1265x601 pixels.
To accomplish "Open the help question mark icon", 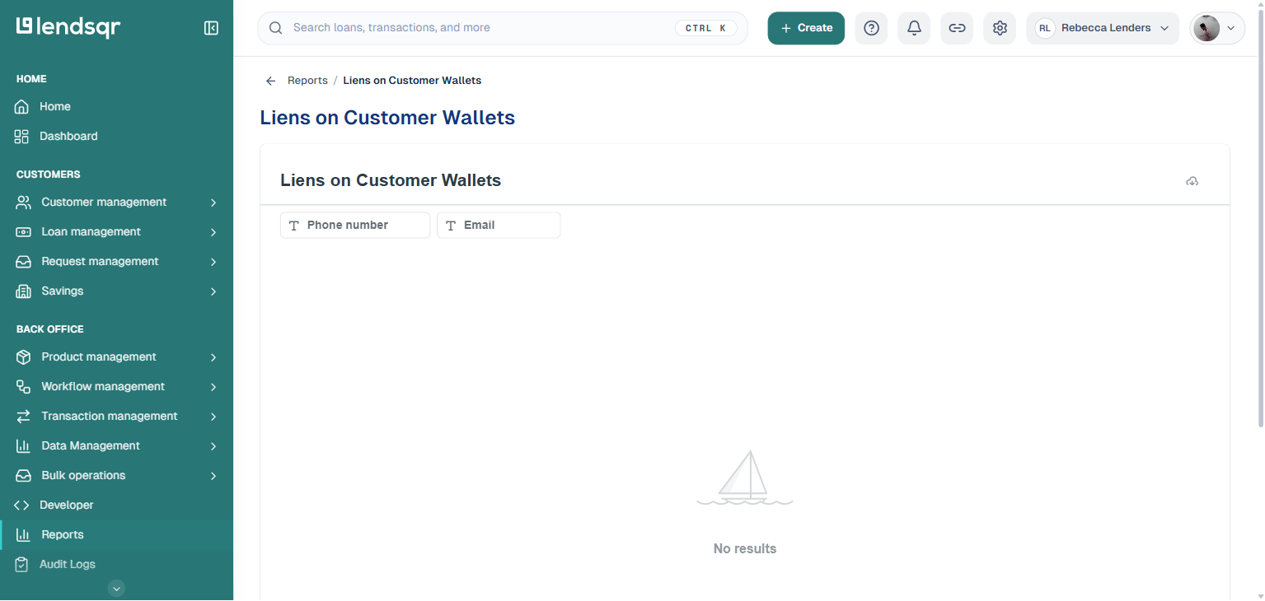I will (x=871, y=28).
